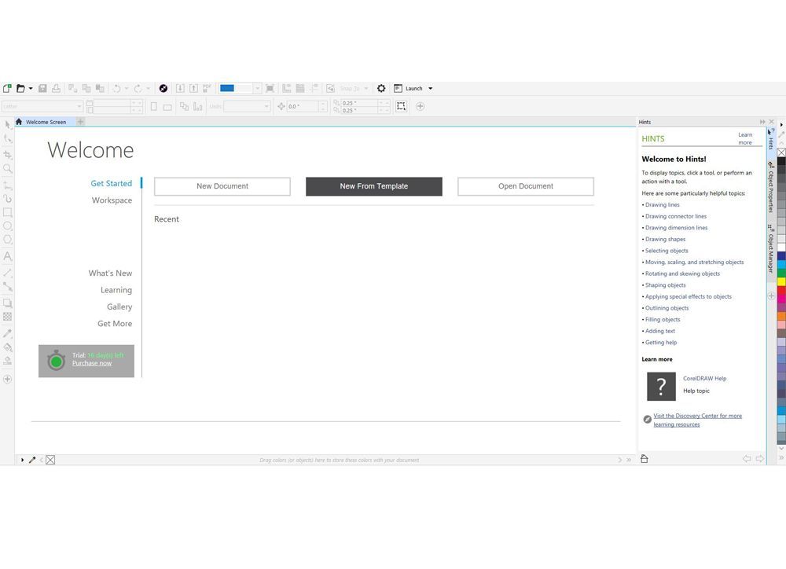Expand the Undo history dropdown arrow
Screen dimensions: 786x569
127,88
